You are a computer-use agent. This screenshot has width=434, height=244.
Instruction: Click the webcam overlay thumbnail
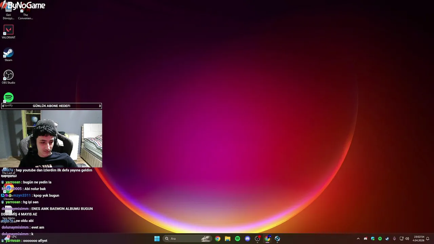click(51, 139)
